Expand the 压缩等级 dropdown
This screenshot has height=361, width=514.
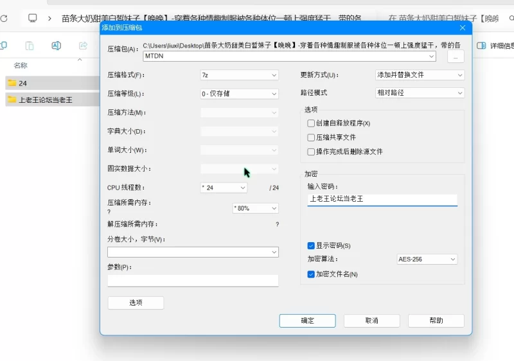point(239,94)
